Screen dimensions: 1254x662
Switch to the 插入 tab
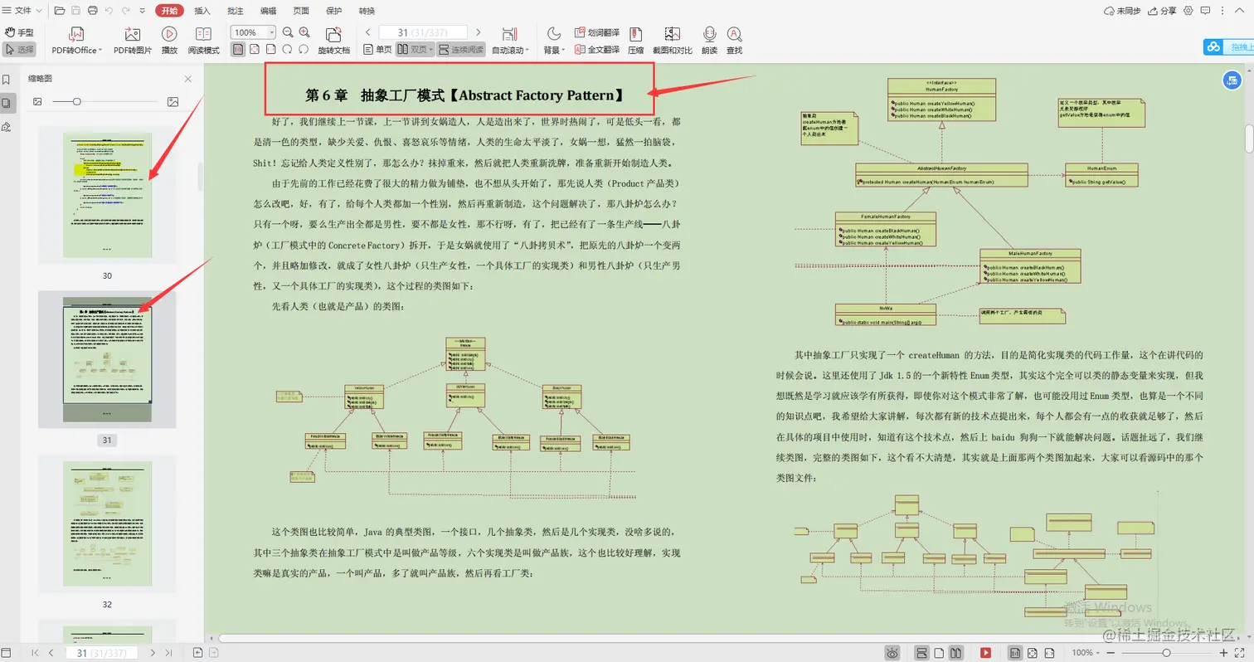click(x=202, y=11)
